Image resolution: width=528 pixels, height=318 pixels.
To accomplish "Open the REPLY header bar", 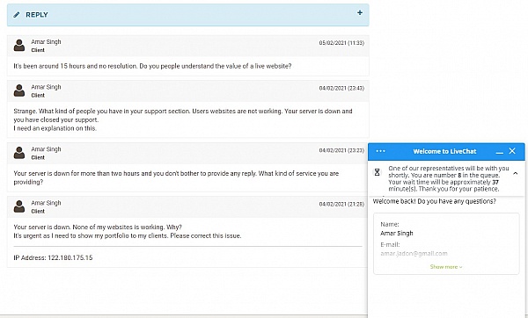I will point(188,15).
